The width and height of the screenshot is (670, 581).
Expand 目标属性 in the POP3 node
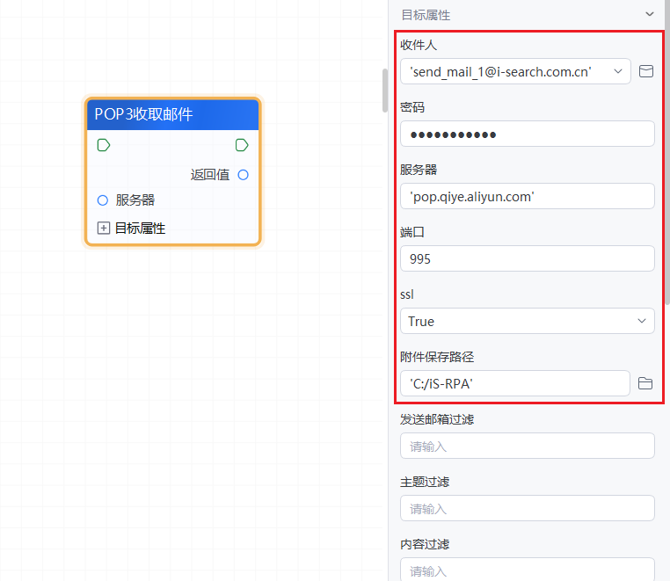coord(104,229)
